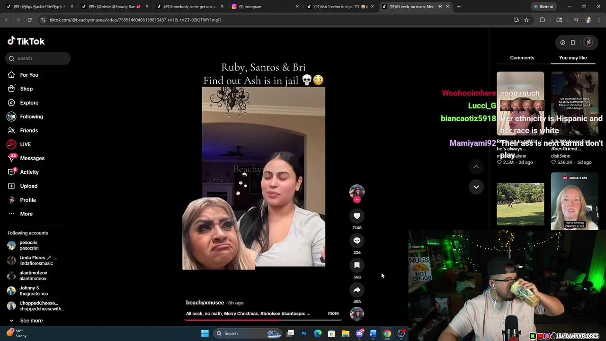Expand the caption with the more button
Screen dimensions: 606x341
333,314
